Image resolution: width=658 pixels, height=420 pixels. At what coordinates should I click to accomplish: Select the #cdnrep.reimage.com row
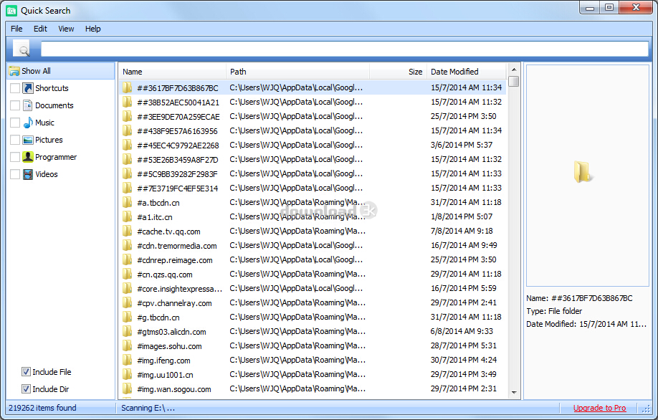tap(313, 259)
